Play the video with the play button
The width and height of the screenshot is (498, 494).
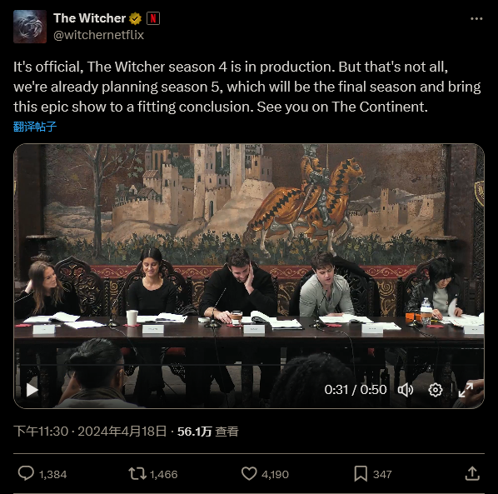coord(32,390)
